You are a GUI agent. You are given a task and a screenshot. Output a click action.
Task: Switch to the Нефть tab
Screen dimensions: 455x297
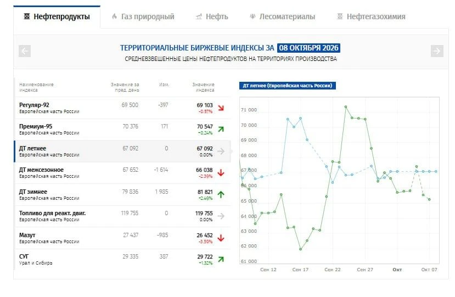[212, 17]
